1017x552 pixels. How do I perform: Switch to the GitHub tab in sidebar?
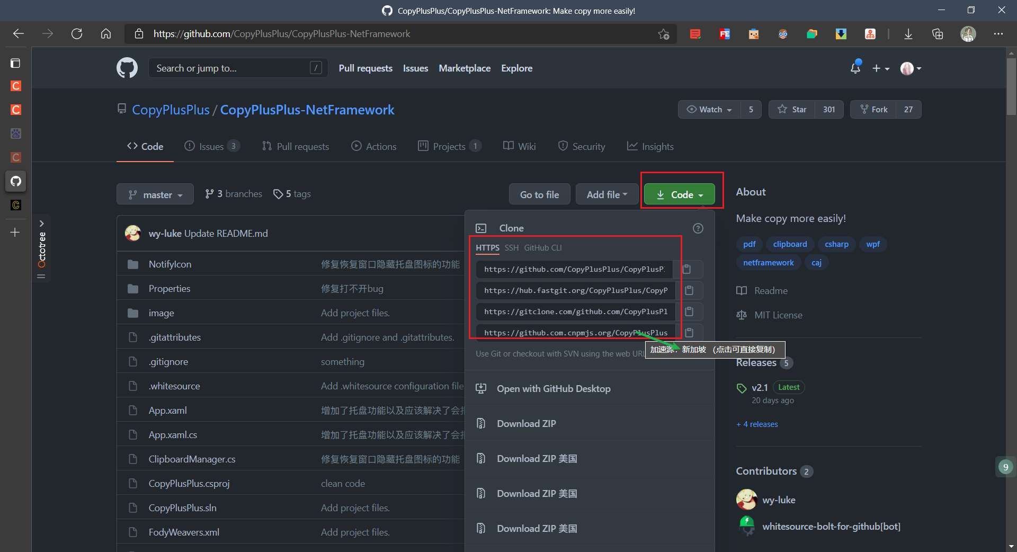[x=16, y=181]
